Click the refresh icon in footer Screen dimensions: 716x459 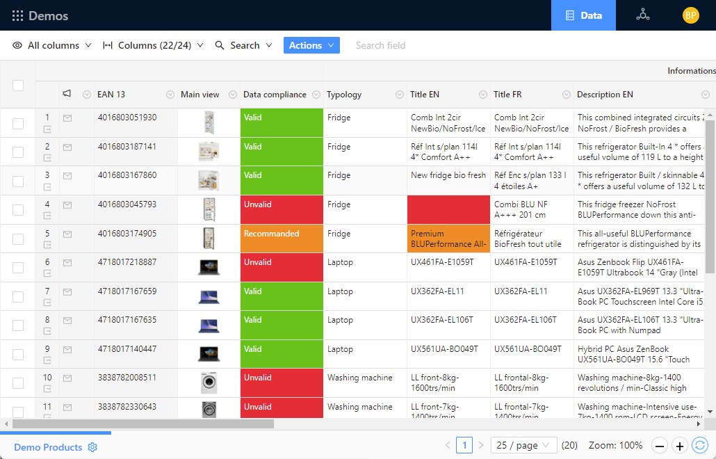[700, 445]
